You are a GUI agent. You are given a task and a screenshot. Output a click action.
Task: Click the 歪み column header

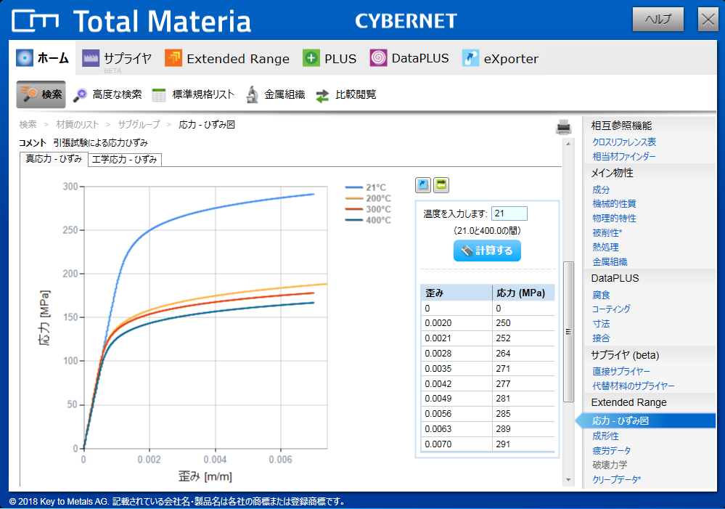[x=456, y=293]
